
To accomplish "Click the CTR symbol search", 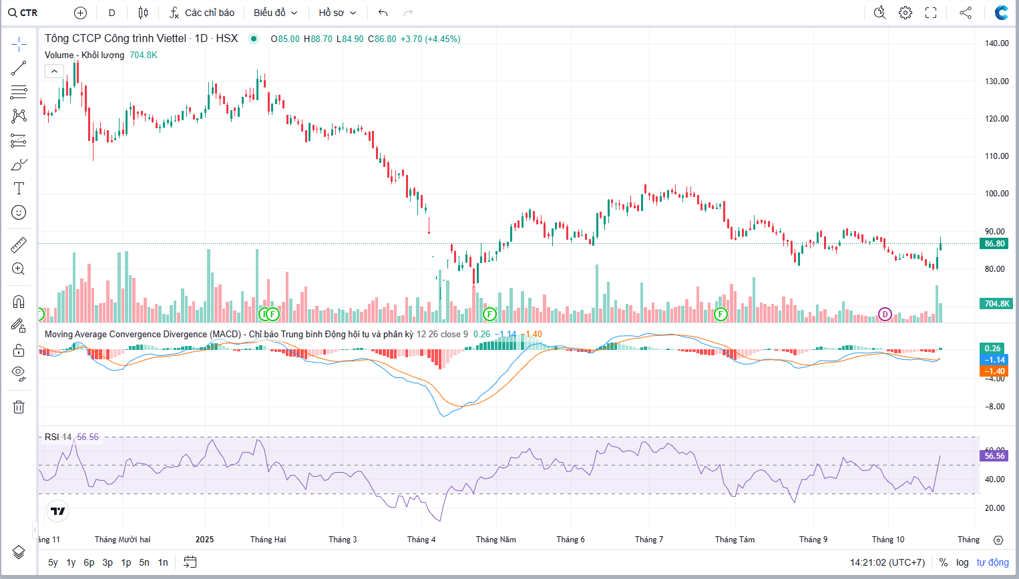I will [24, 13].
